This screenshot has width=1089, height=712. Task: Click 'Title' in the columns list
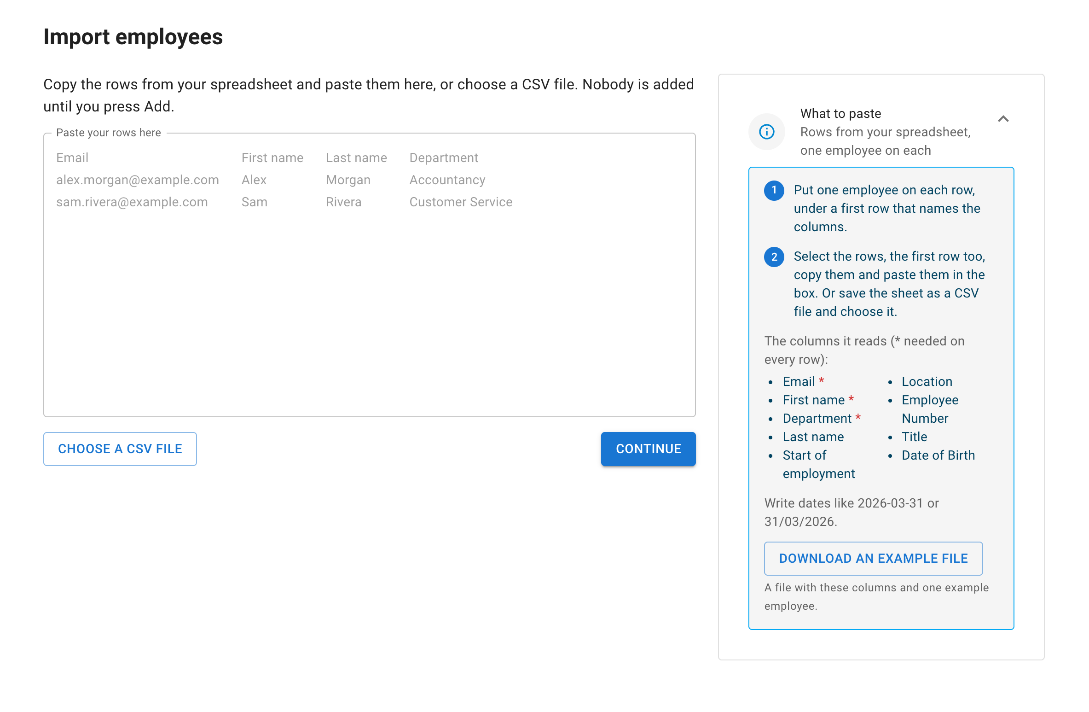915,437
